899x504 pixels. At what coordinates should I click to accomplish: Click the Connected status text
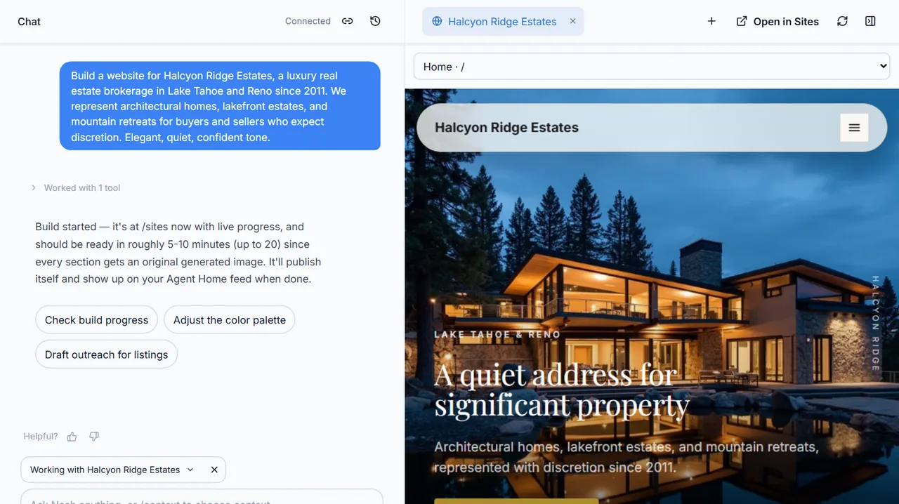(308, 21)
